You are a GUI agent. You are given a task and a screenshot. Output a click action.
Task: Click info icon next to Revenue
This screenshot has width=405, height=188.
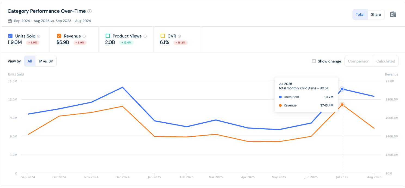coord(84,36)
